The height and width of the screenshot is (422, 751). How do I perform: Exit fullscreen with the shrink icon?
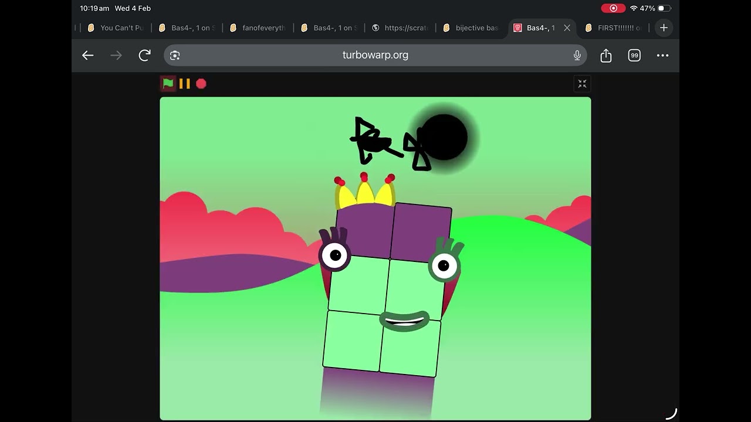pyautogui.click(x=582, y=84)
